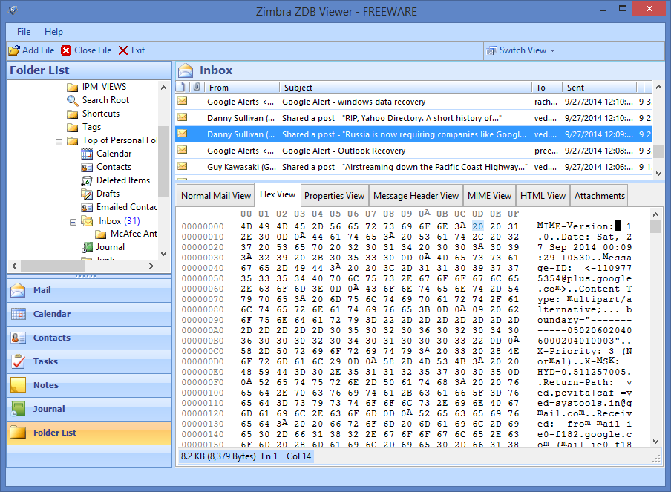
Task: Collapse the Top of Personal Folders node
Action: point(59,142)
